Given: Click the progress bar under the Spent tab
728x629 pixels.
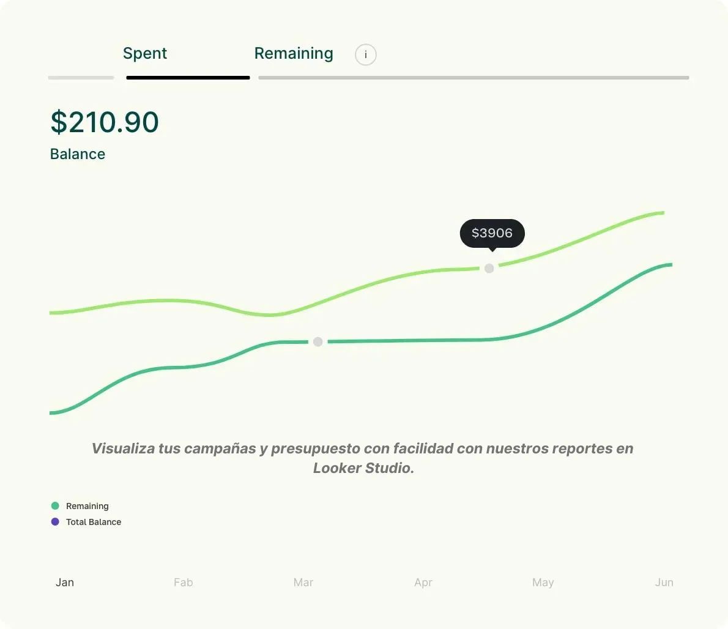Looking at the screenshot, I should click(187, 78).
